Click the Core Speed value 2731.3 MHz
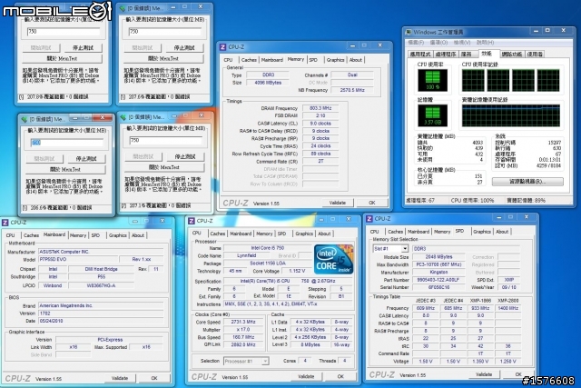 pos(243,322)
